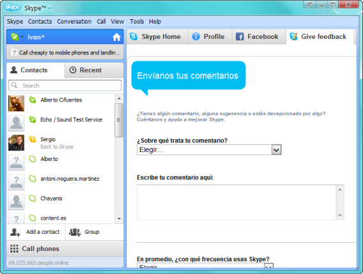This screenshot has width=363, height=274.
Task: Open the Tools menu
Action: click(137, 22)
